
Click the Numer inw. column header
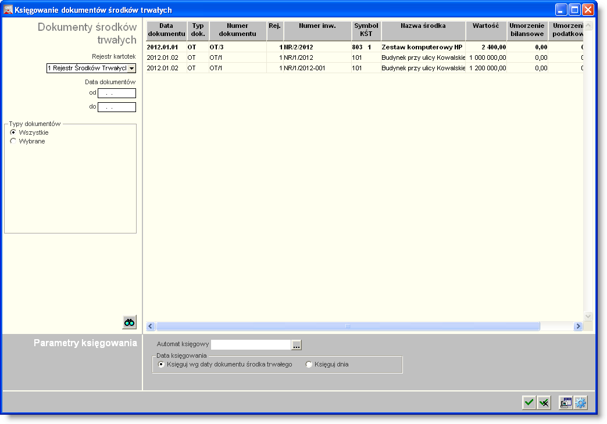(317, 30)
